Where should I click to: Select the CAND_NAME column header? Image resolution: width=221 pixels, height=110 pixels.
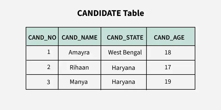(80, 36)
